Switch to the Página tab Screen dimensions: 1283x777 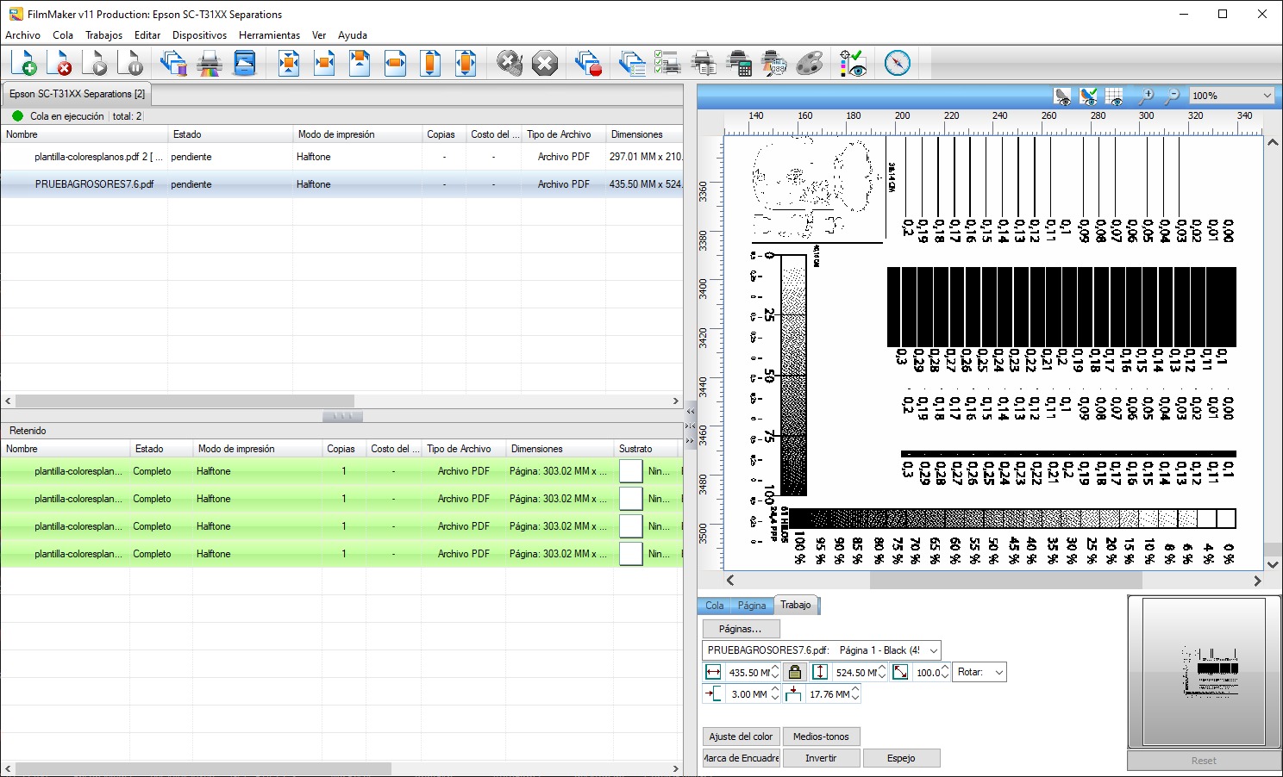coord(752,606)
